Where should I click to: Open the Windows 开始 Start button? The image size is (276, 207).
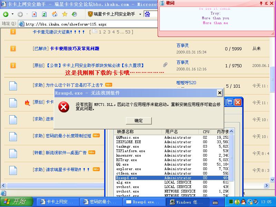(x=16, y=202)
